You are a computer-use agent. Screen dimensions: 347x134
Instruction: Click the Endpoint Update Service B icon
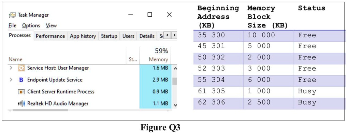(21, 80)
